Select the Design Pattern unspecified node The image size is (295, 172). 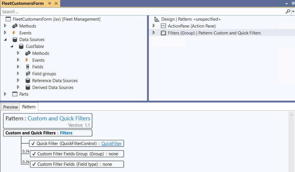(191, 19)
